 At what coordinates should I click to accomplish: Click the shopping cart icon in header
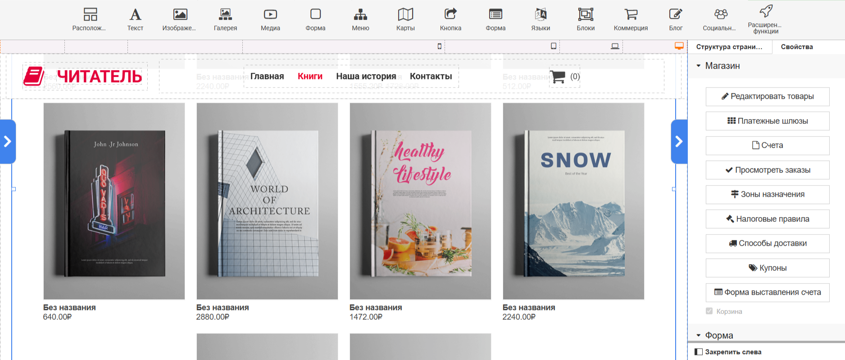coord(558,77)
